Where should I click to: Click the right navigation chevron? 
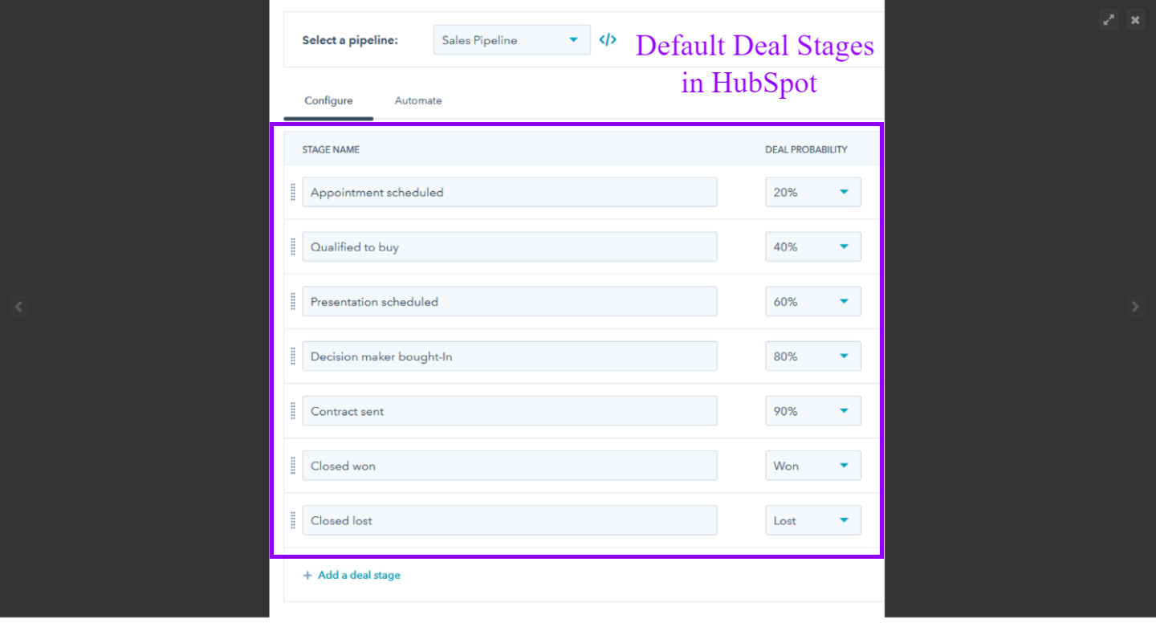pos(1135,306)
